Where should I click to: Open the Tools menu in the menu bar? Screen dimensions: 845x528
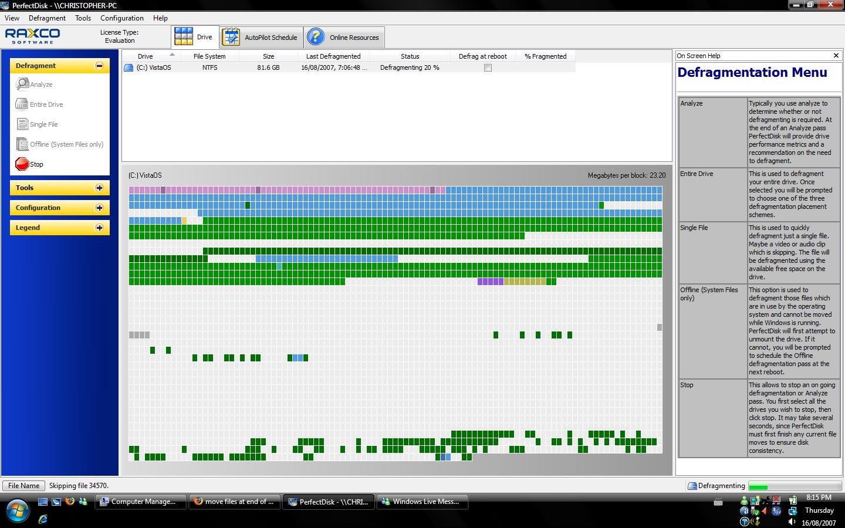pos(83,18)
